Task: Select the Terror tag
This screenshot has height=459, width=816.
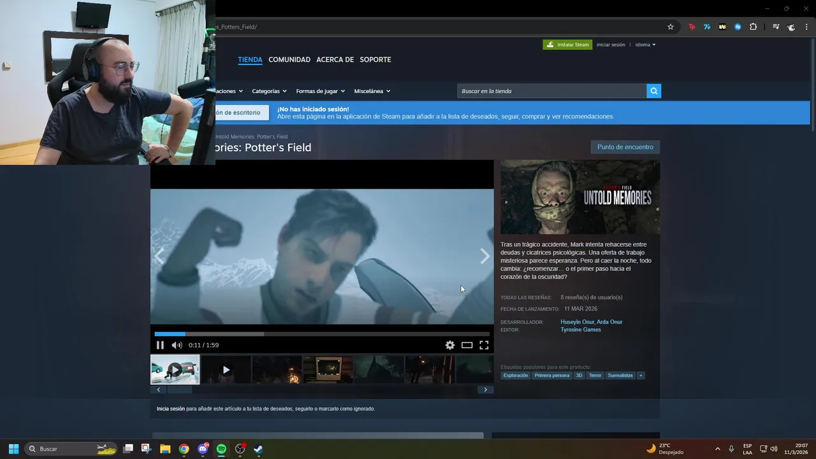Action: pyautogui.click(x=595, y=375)
